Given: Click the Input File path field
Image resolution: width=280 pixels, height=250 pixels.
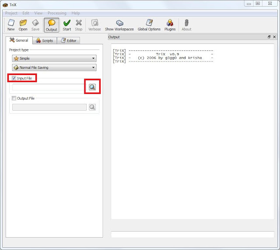Looking at the screenshot, I should pyautogui.click(x=49, y=87).
